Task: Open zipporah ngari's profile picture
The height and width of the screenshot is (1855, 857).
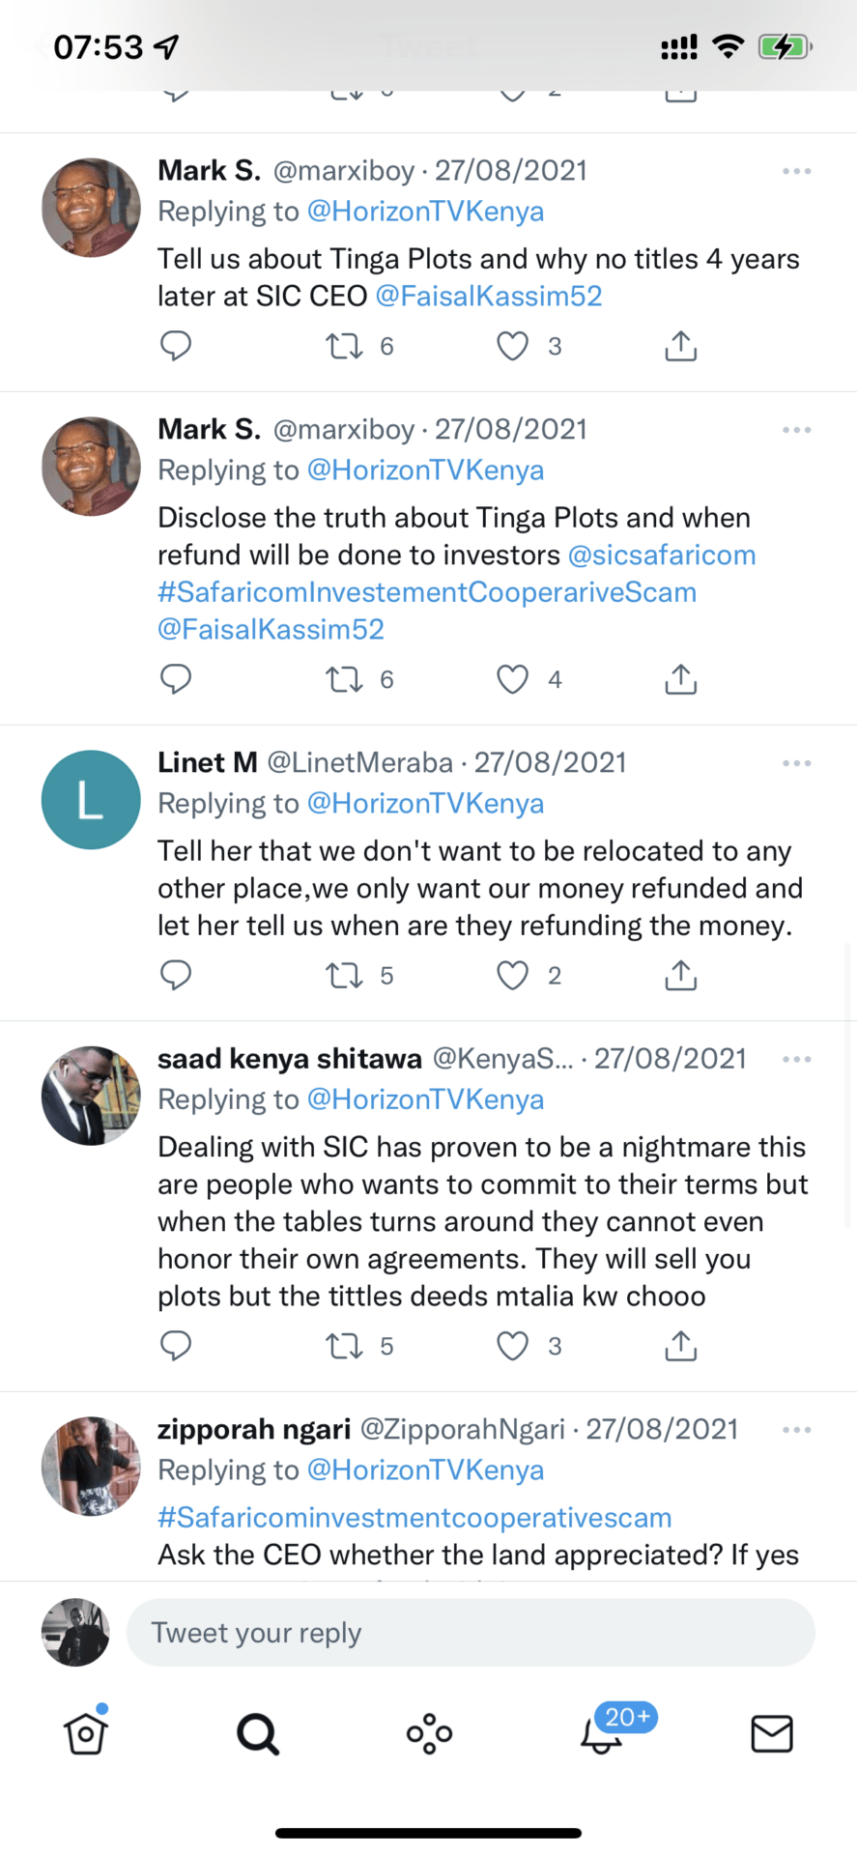Action: [91, 1466]
